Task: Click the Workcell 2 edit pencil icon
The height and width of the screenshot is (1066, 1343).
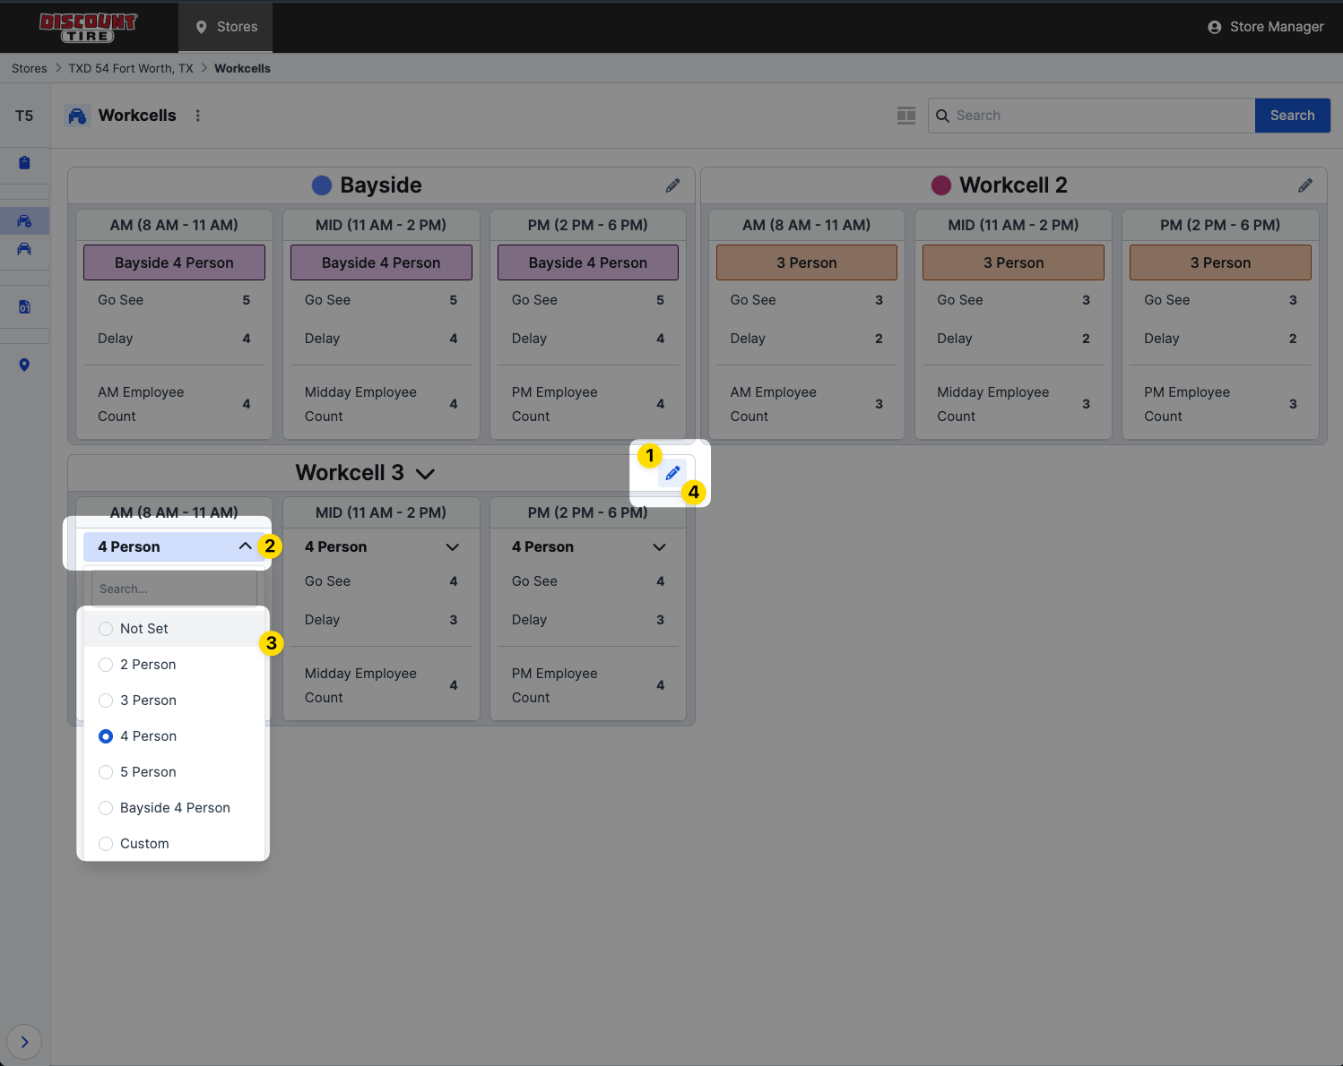Action: pos(1304,185)
